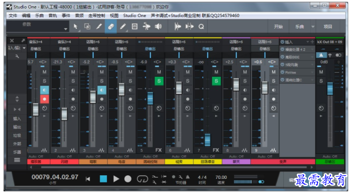This screenshot has width=350, height=194.
Task: Open the 插入 inserts menu arrow
Action: [x=307, y=42]
